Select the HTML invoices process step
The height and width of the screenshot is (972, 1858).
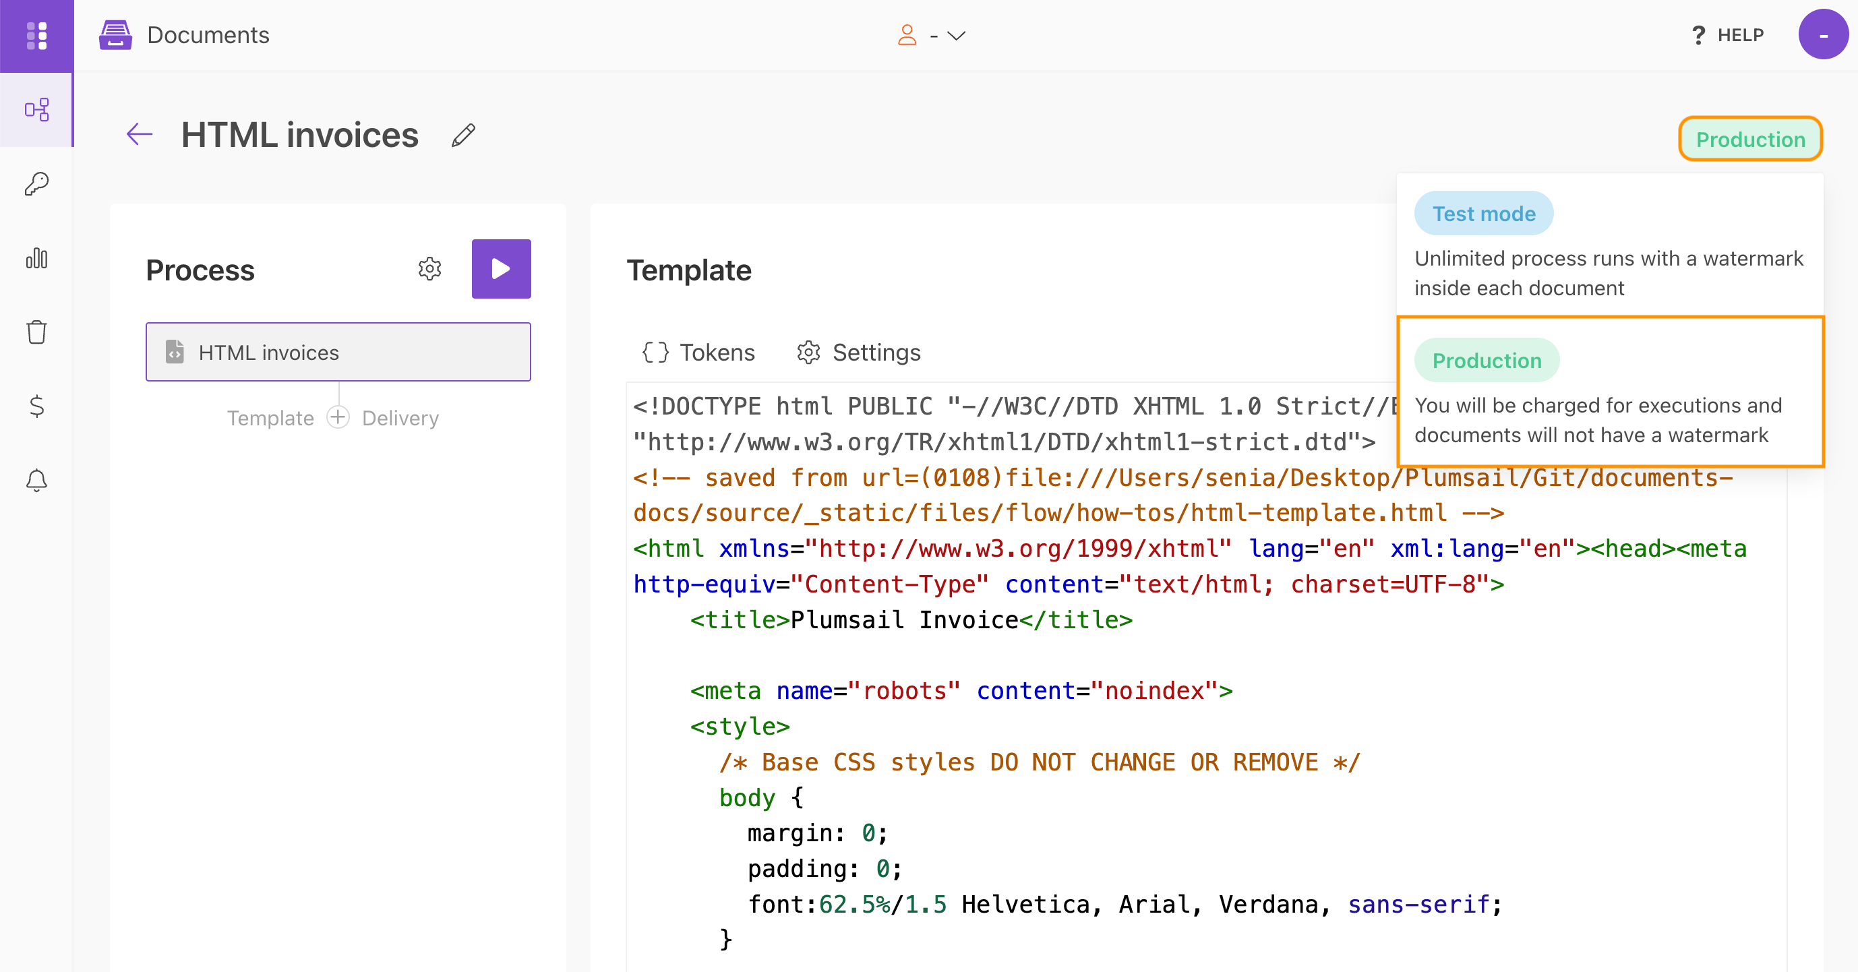coord(338,352)
